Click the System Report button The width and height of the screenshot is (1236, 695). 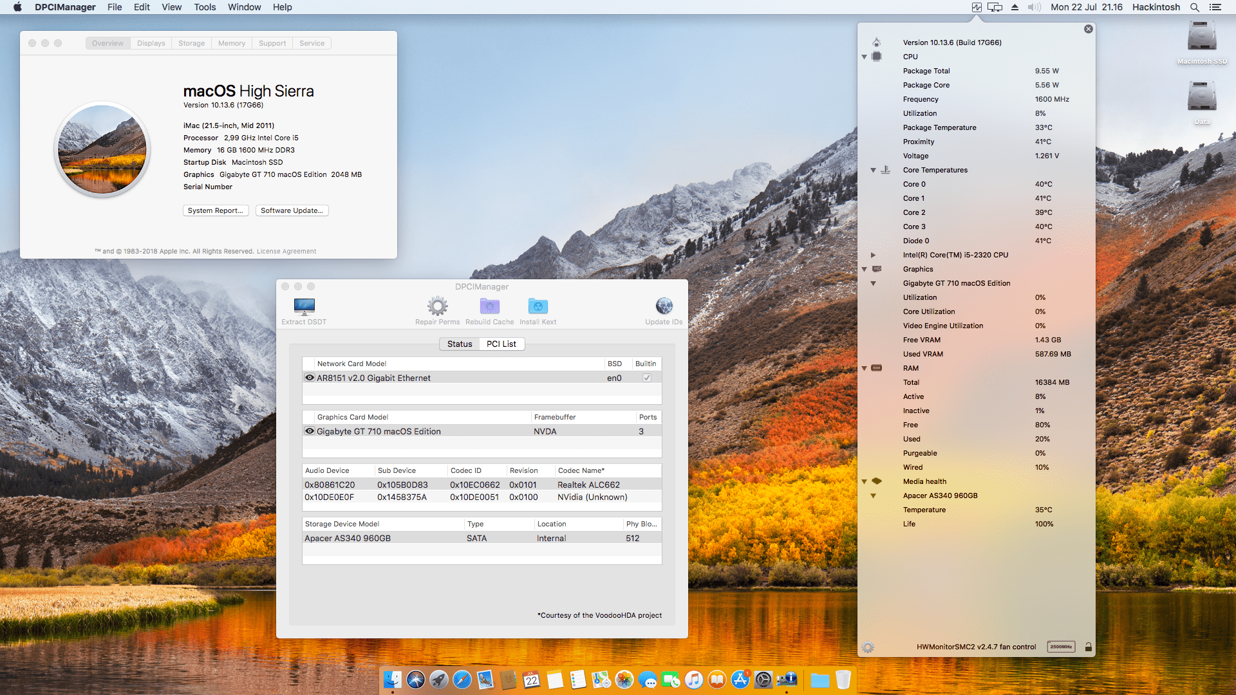tap(216, 210)
